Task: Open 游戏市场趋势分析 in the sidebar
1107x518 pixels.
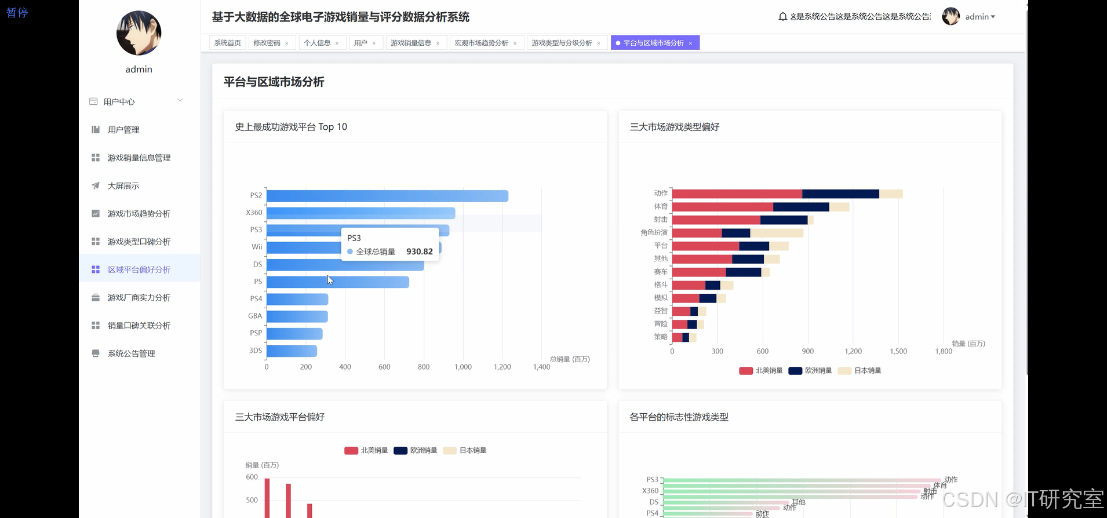Action: [x=139, y=214]
